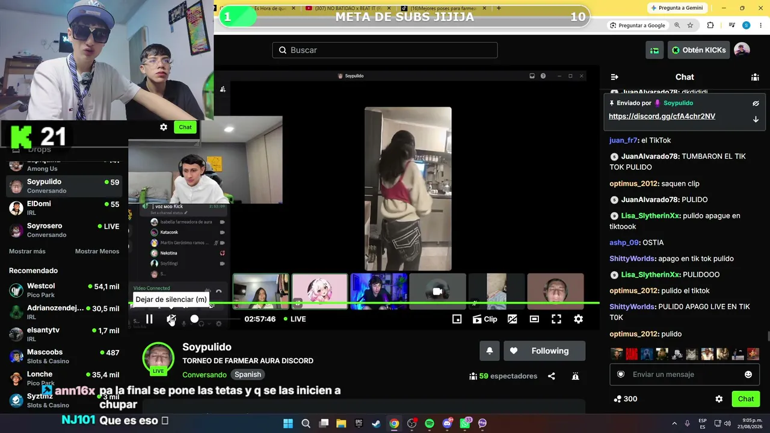Switch to the Mejores poses tab
The height and width of the screenshot is (433, 770).
pyautogui.click(x=443, y=8)
